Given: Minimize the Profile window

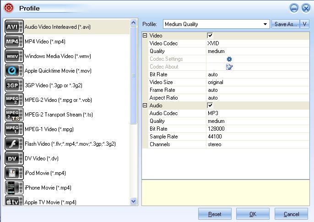Looking at the screenshot, I should (x=294, y=8).
